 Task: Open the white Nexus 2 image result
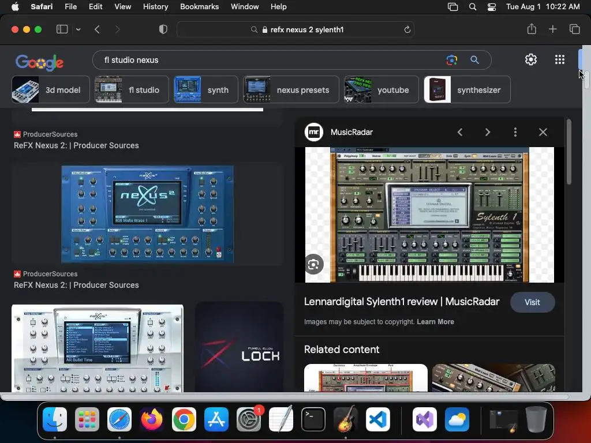[x=98, y=348]
